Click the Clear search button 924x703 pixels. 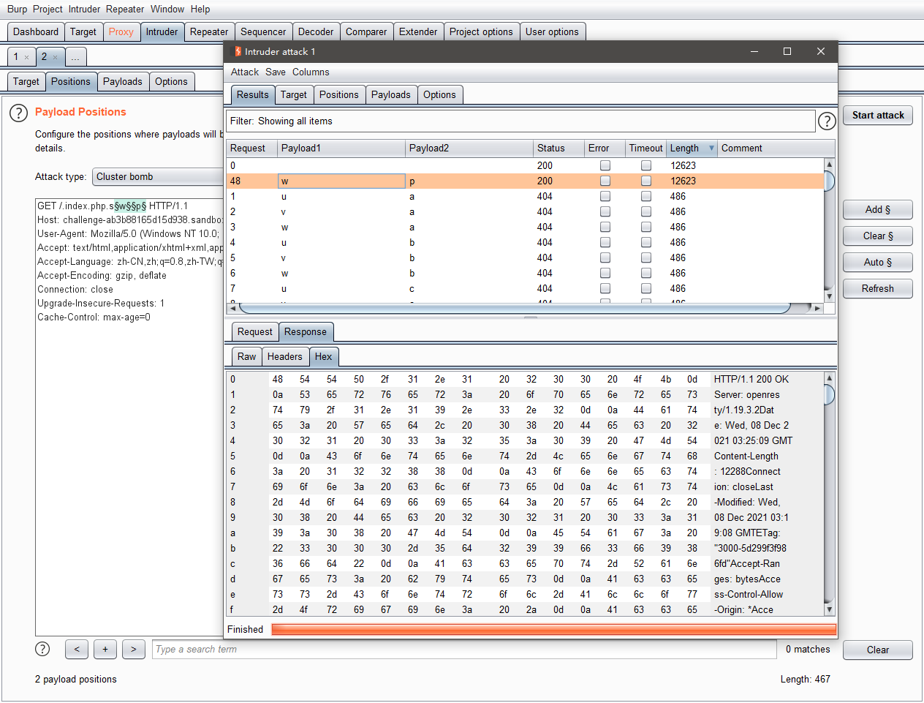coord(878,650)
